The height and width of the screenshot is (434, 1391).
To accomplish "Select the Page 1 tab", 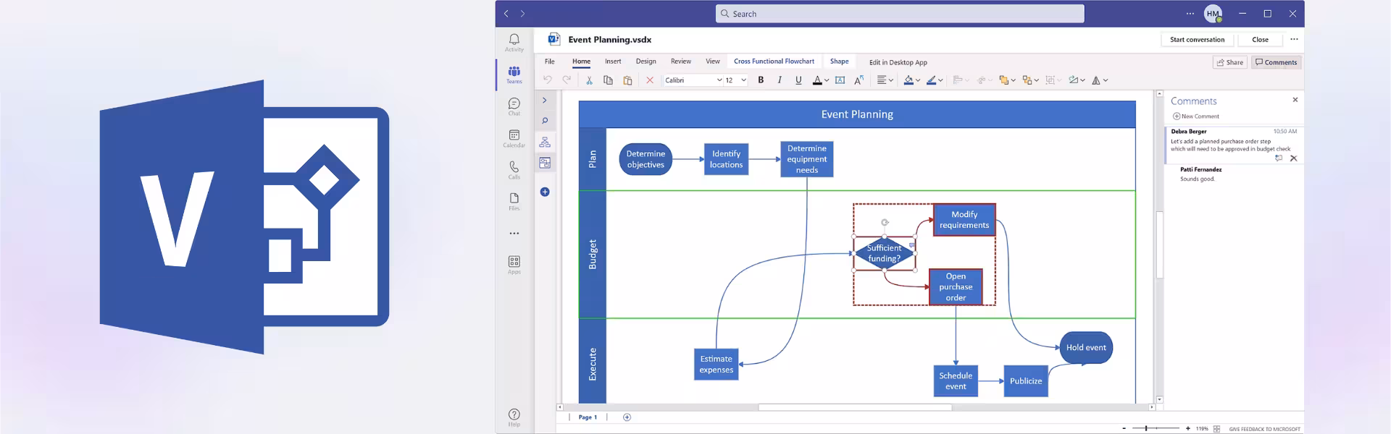I will point(588,417).
